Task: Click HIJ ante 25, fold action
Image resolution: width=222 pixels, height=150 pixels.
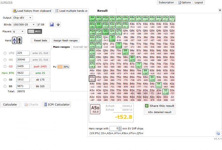Action: [40, 60]
